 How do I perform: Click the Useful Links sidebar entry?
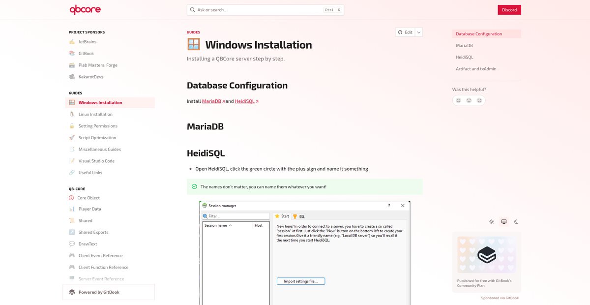coord(110,173)
